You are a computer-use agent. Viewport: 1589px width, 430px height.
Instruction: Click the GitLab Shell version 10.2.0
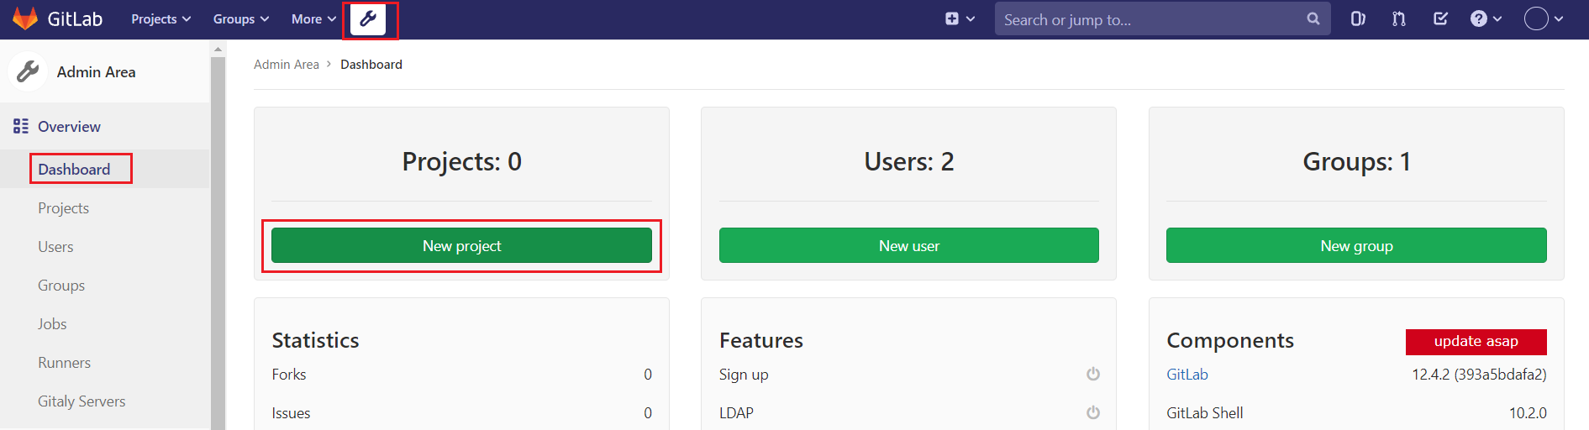point(1528,412)
